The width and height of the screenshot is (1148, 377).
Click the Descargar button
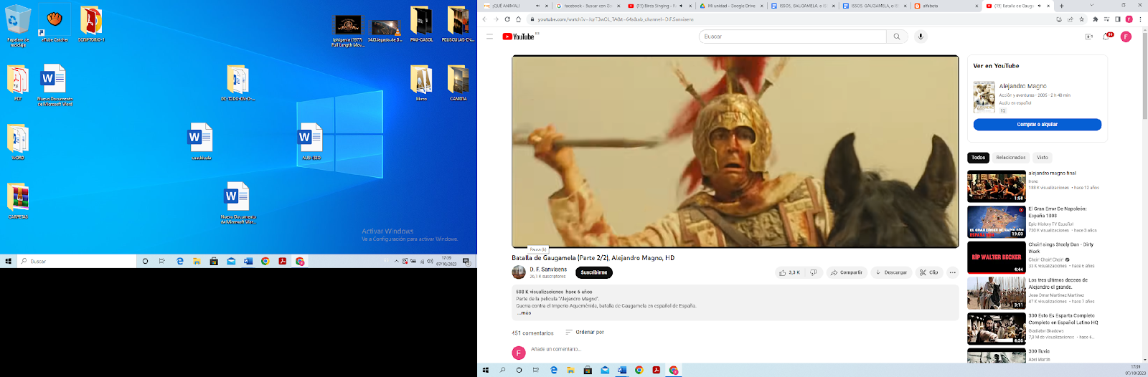[x=891, y=272]
